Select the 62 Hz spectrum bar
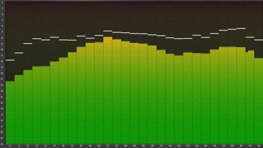This screenshot has width=263, height=148. (46, 105)
